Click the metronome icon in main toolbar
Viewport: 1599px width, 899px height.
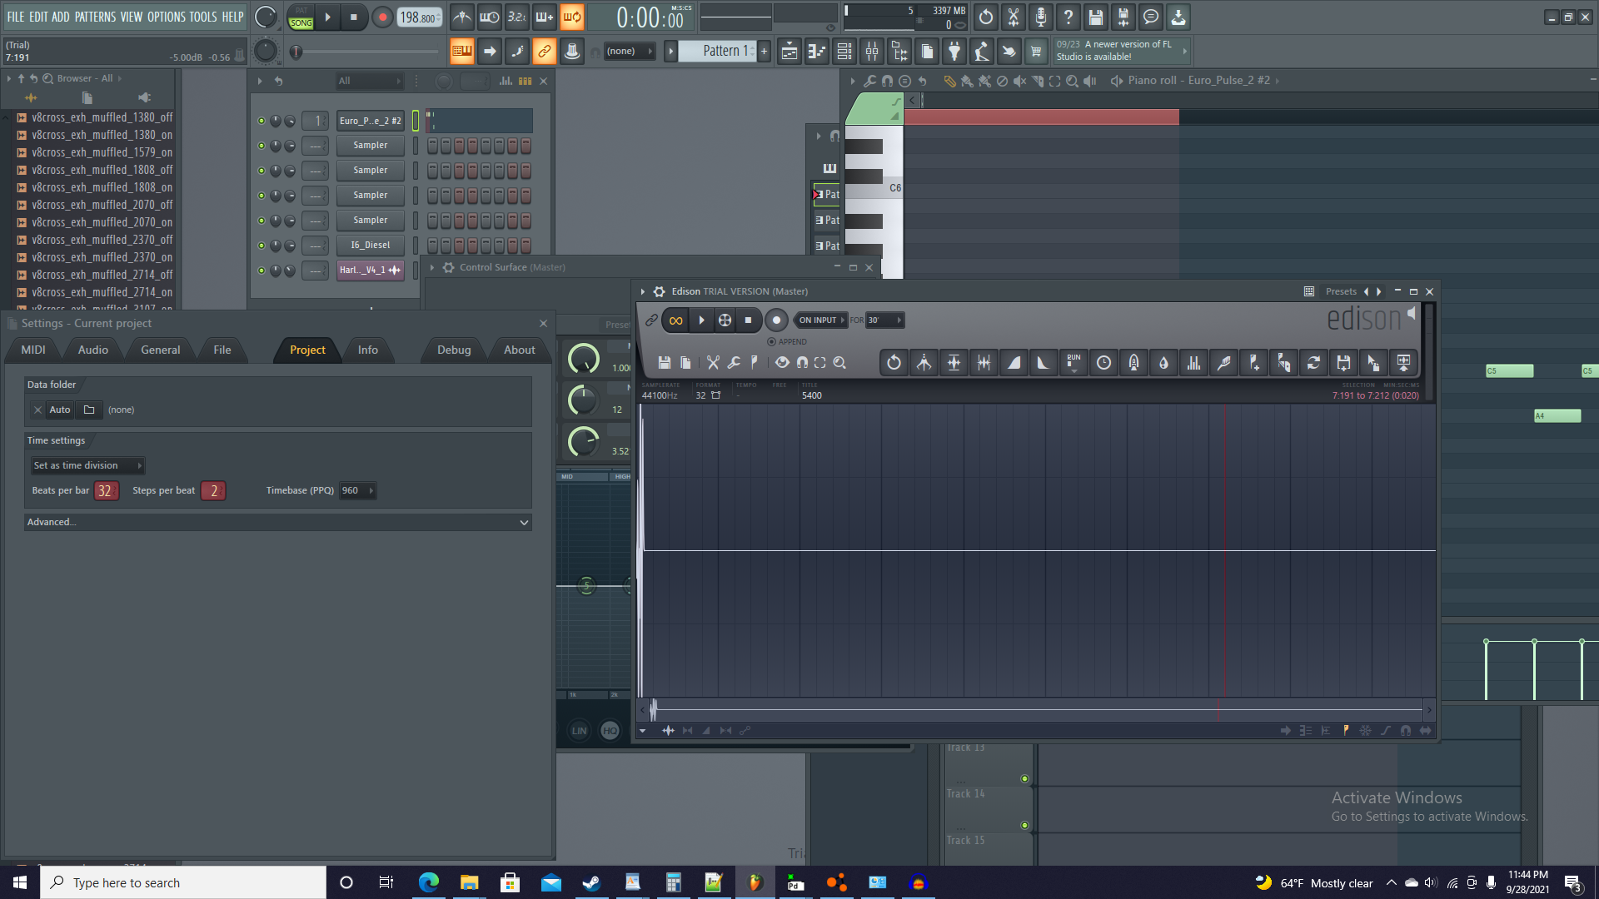(x=462, y=17)
